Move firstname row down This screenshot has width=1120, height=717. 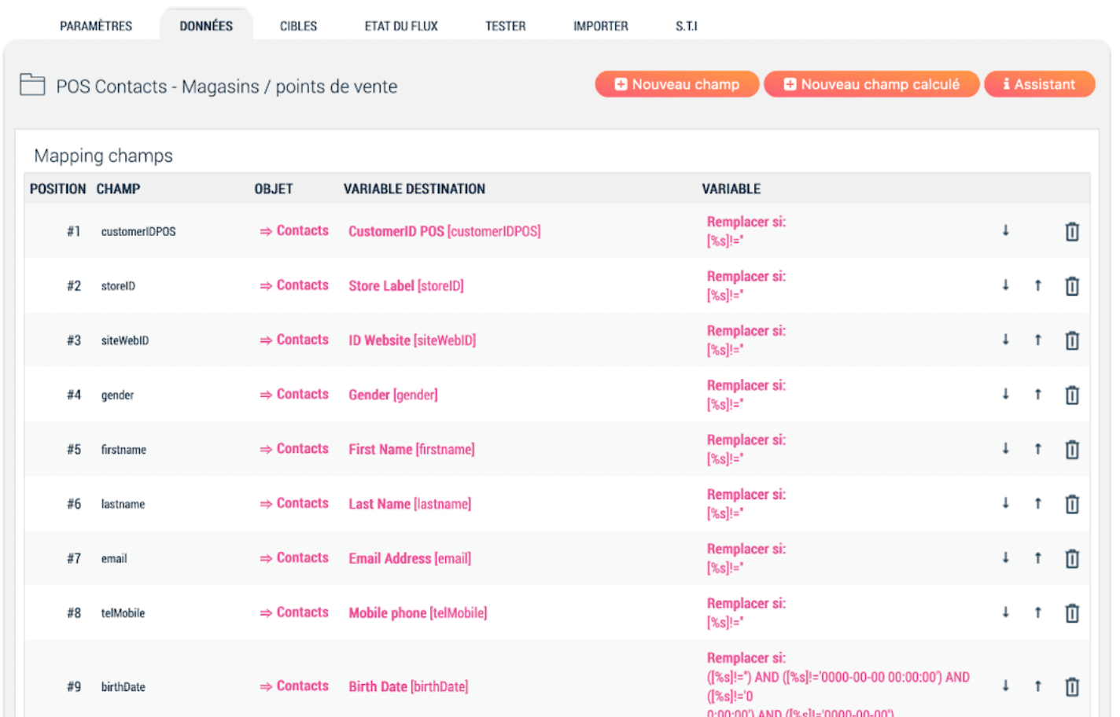[1005, 449]
